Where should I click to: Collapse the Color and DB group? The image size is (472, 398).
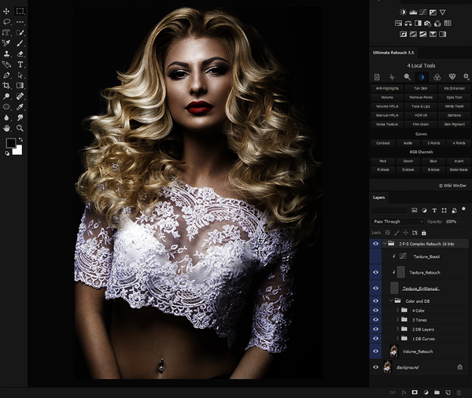click(391, 300)
